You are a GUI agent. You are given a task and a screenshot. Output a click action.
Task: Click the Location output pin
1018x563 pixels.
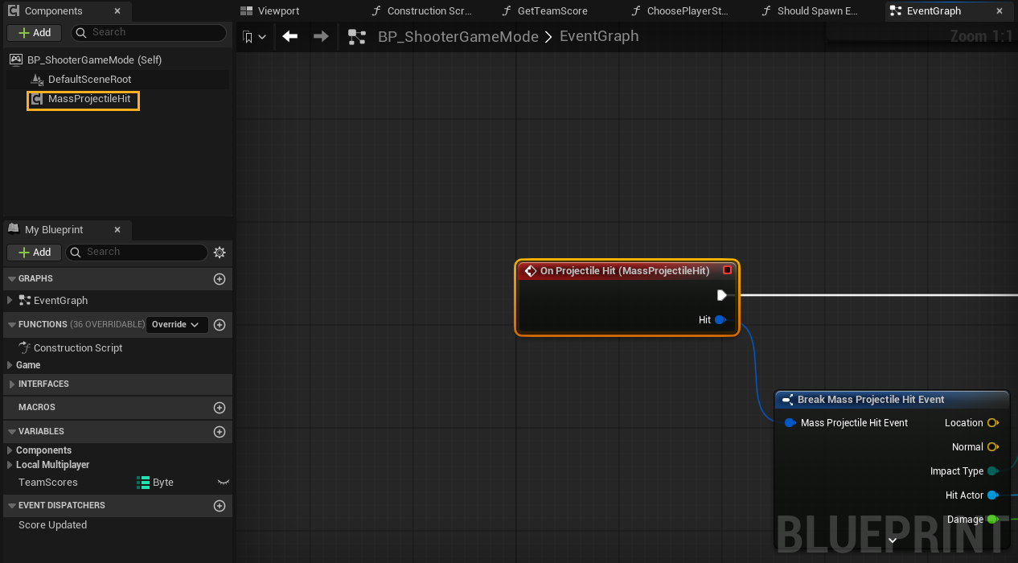pos(993,423)
